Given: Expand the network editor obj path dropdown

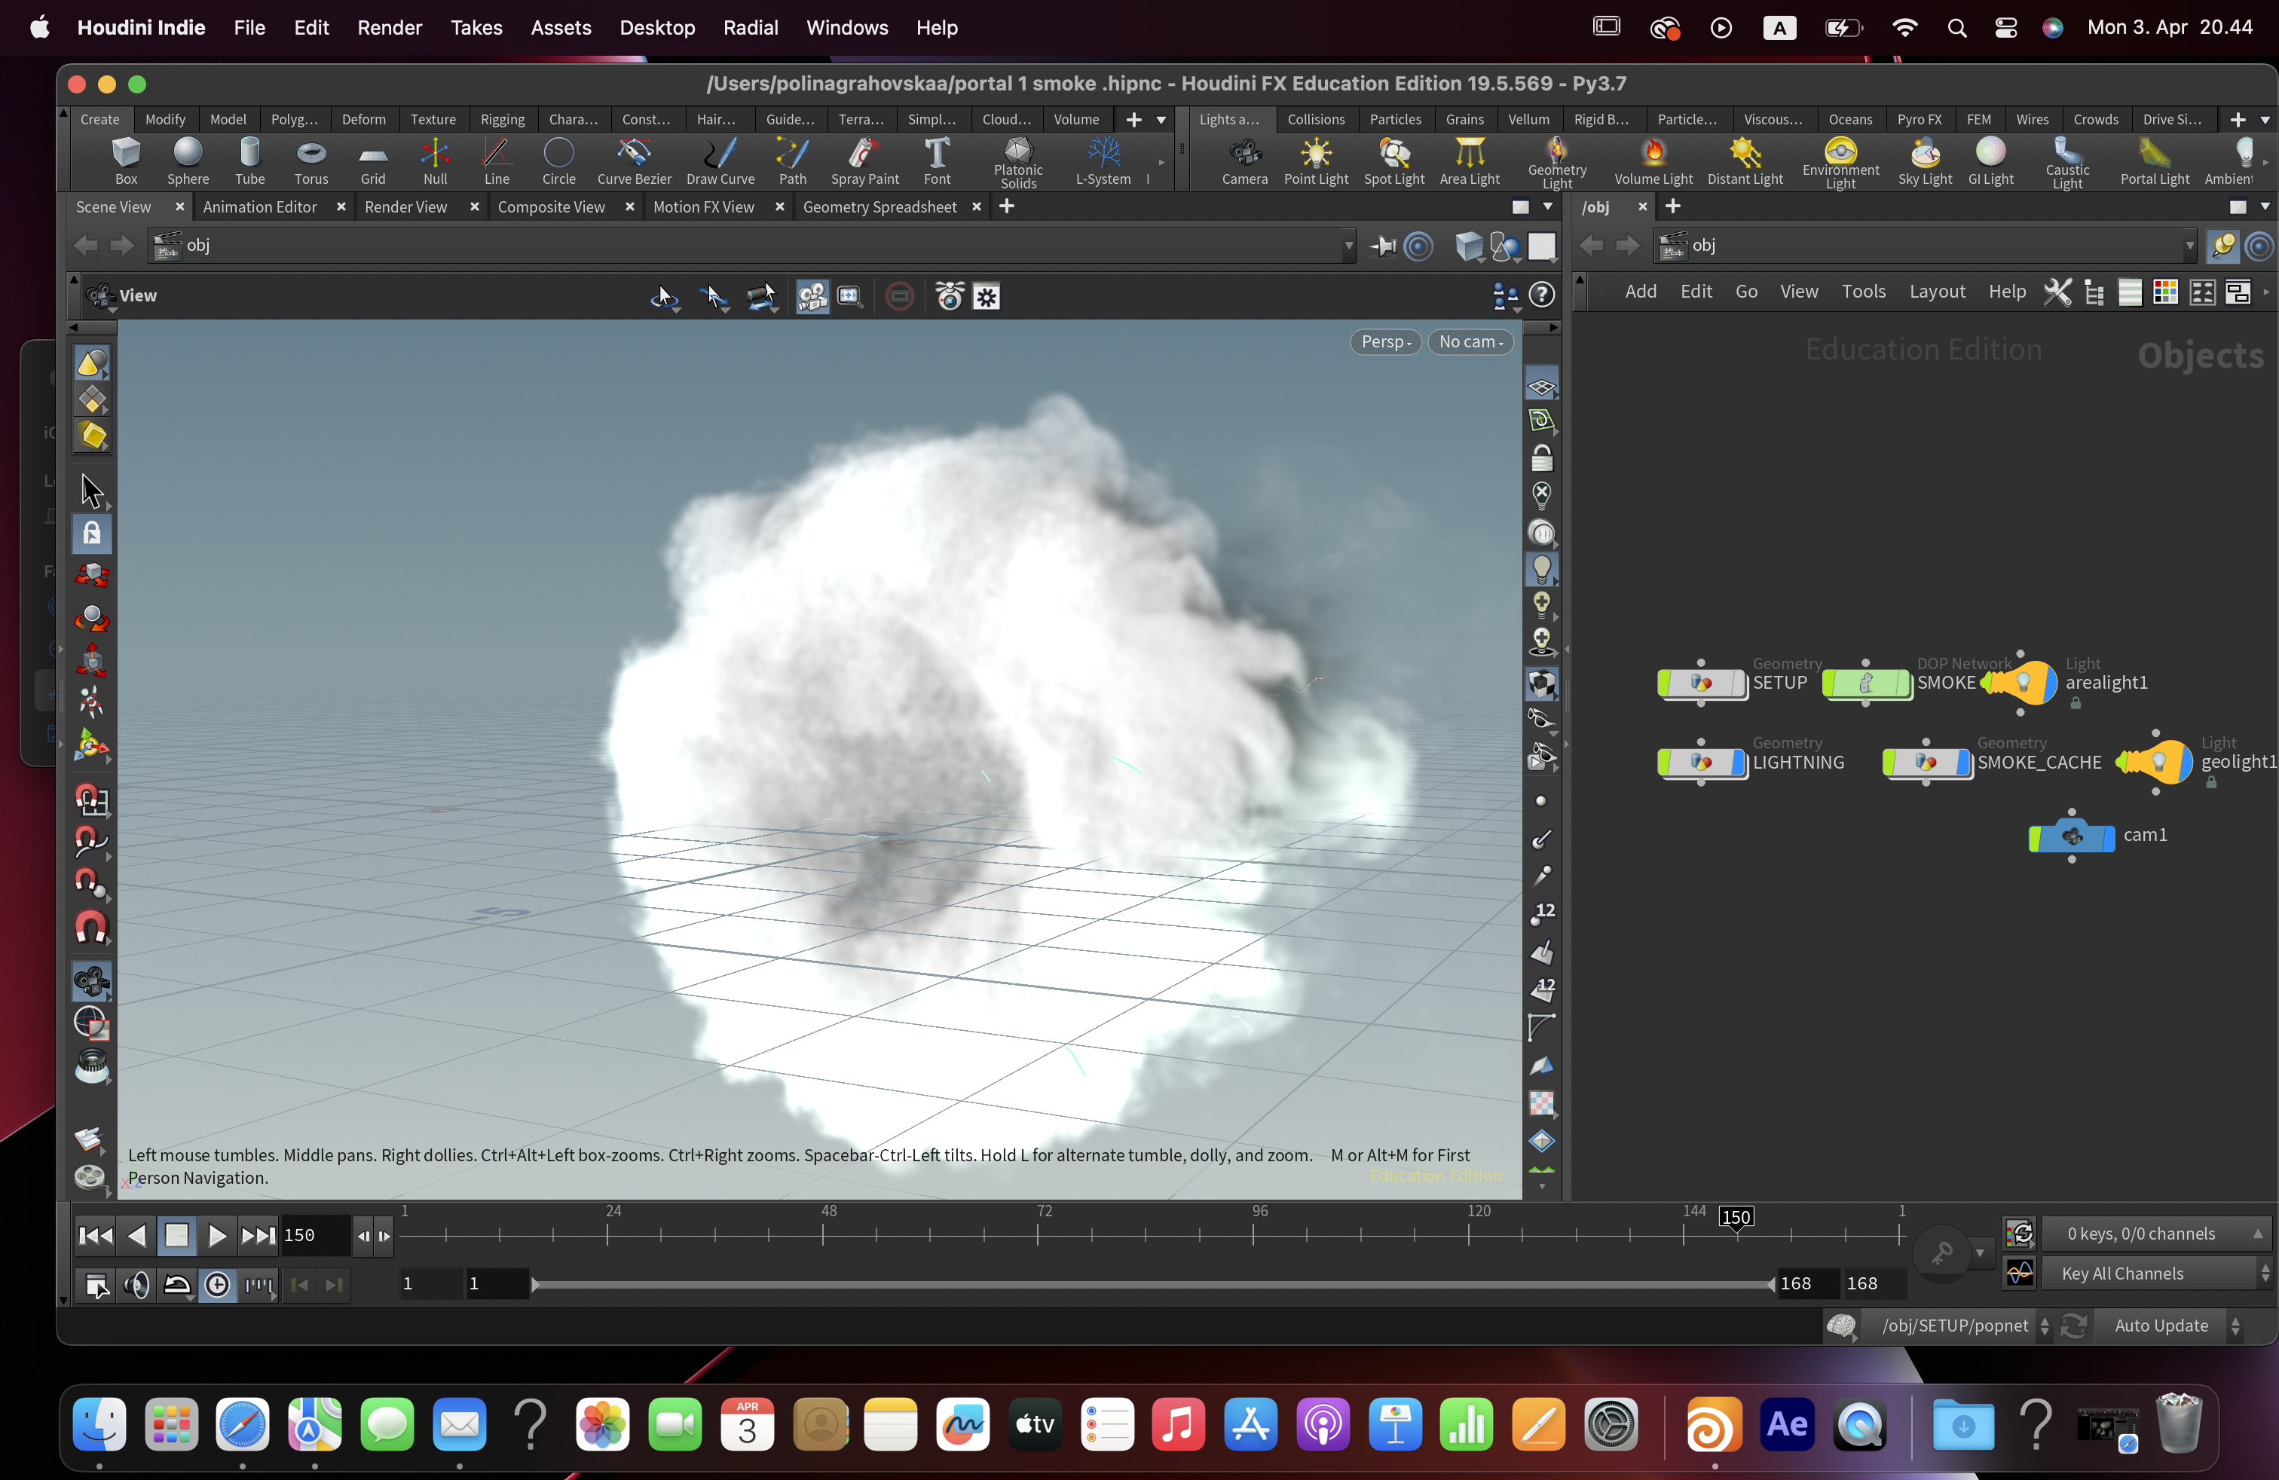Looking at the screenshot, I should [x=2189, y=246].
